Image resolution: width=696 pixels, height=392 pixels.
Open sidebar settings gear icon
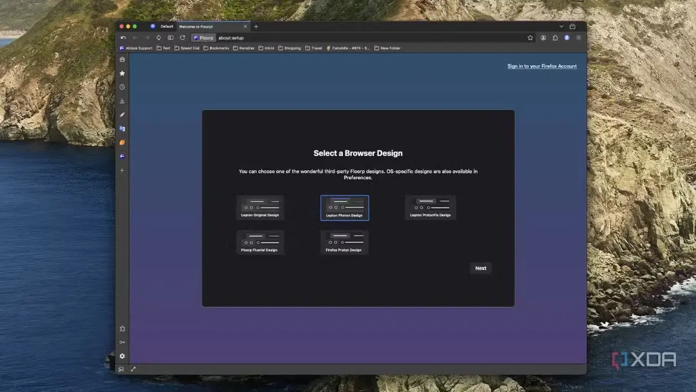[122, 356]
